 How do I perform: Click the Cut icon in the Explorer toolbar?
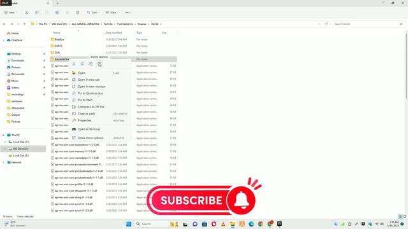point(27,13)
